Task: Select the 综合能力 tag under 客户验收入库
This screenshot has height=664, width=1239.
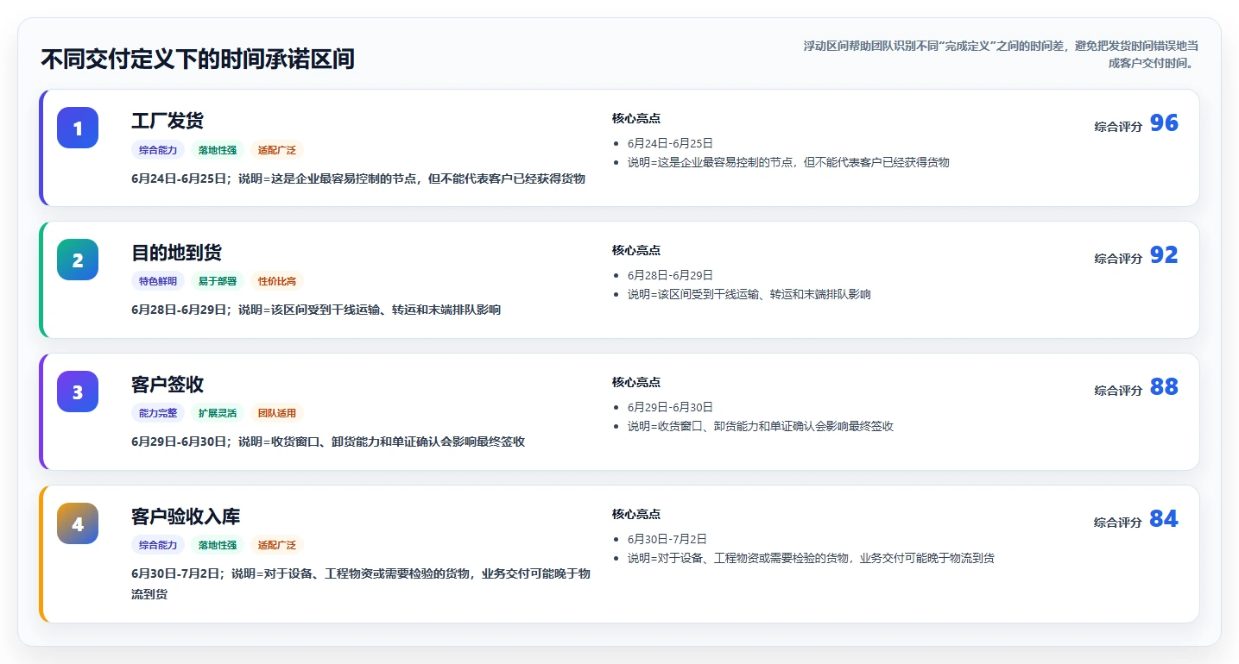Action: 158,545
